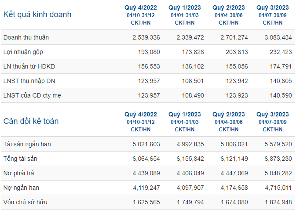This screenshot has width=296, height=210.
Task: Click total assets value 6,155,842
Action: tap(190, 159)
